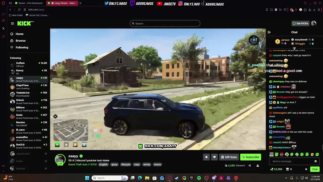
Task: Click the Get KICKs button
Action: pyautogui.click(x=300, y=24)
